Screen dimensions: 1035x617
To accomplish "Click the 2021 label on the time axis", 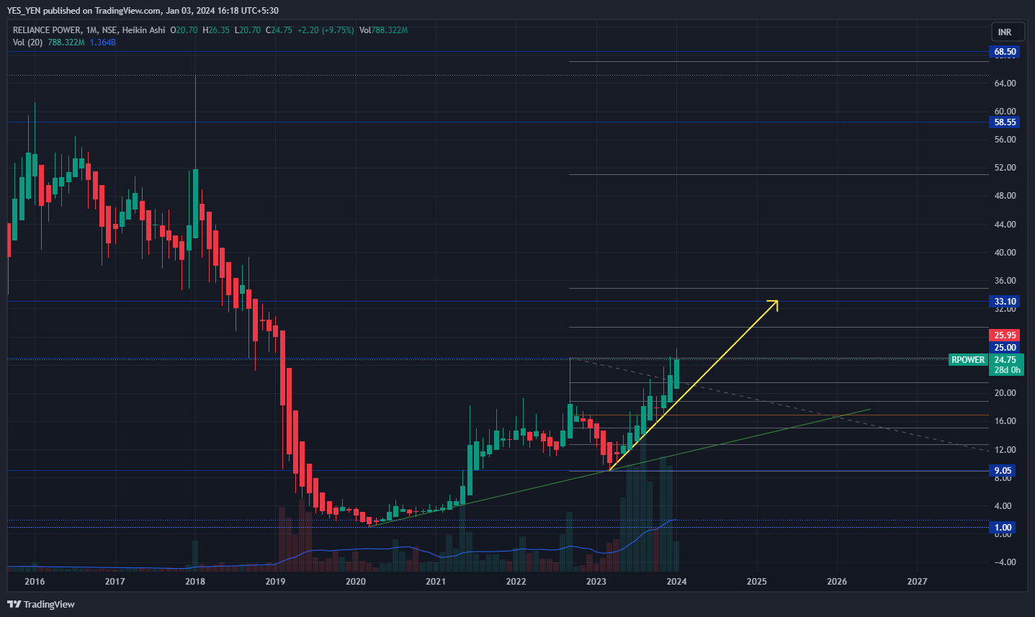I will [x=436, y=582].
